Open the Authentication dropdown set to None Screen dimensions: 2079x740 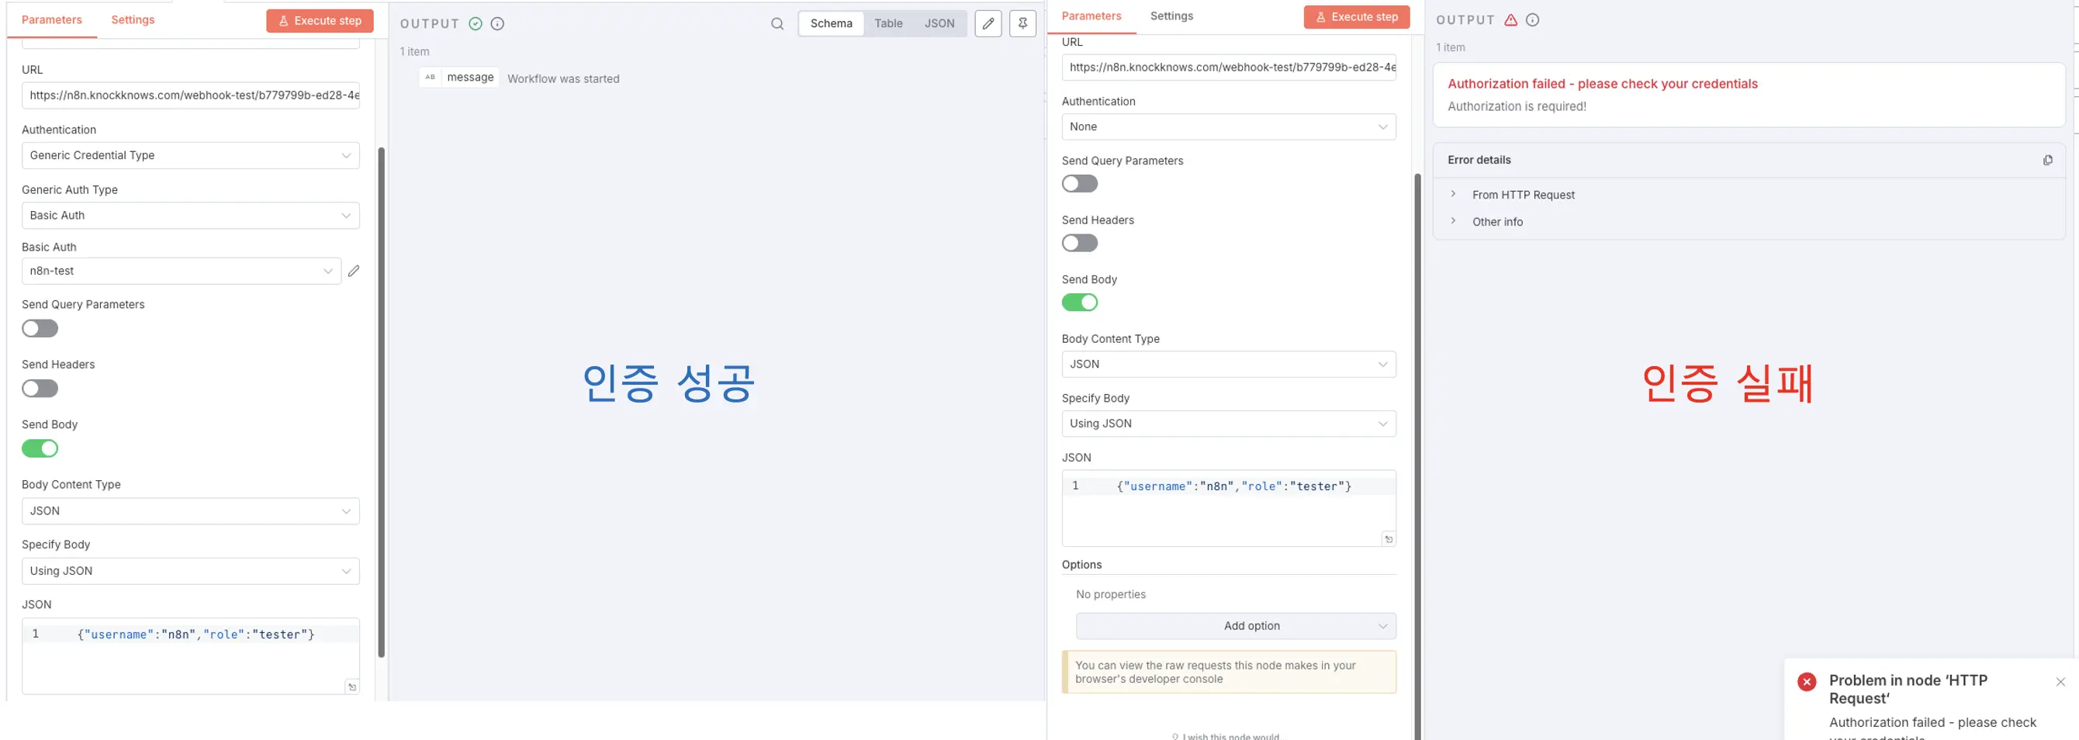point(1228,126)
